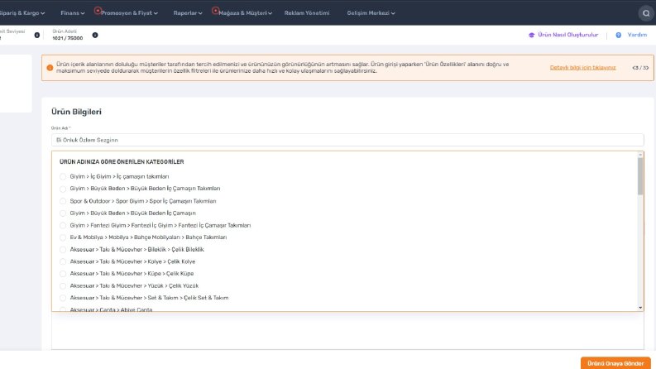Click scrollbar up arrow in category list
Viewport: 656px width, 369px height.
click(x=640, y=155)
